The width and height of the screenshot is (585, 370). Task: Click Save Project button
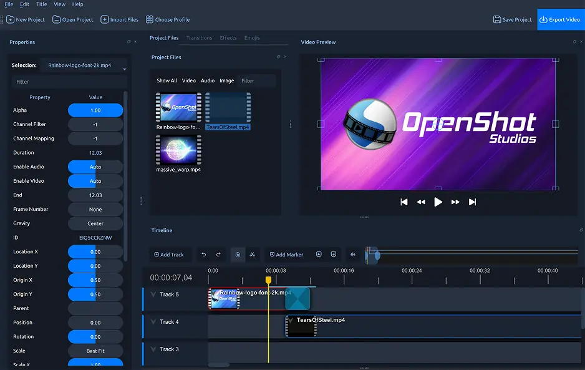click(x=512, y=19)
